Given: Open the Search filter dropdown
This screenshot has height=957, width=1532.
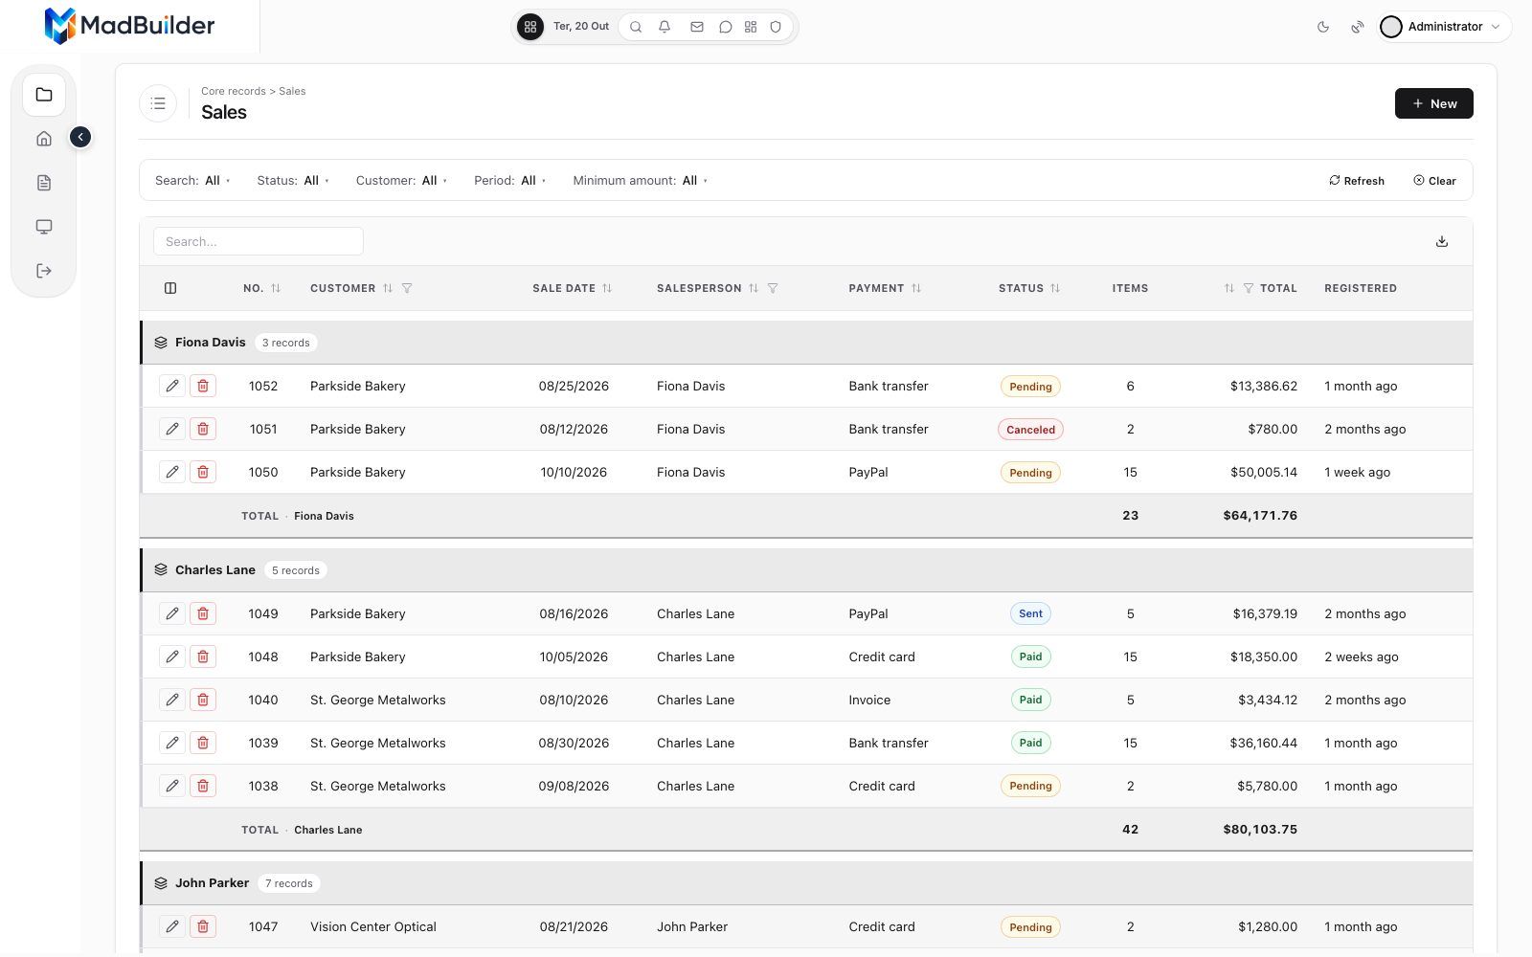Looking at the screenshot, I should tap(192, 180).
